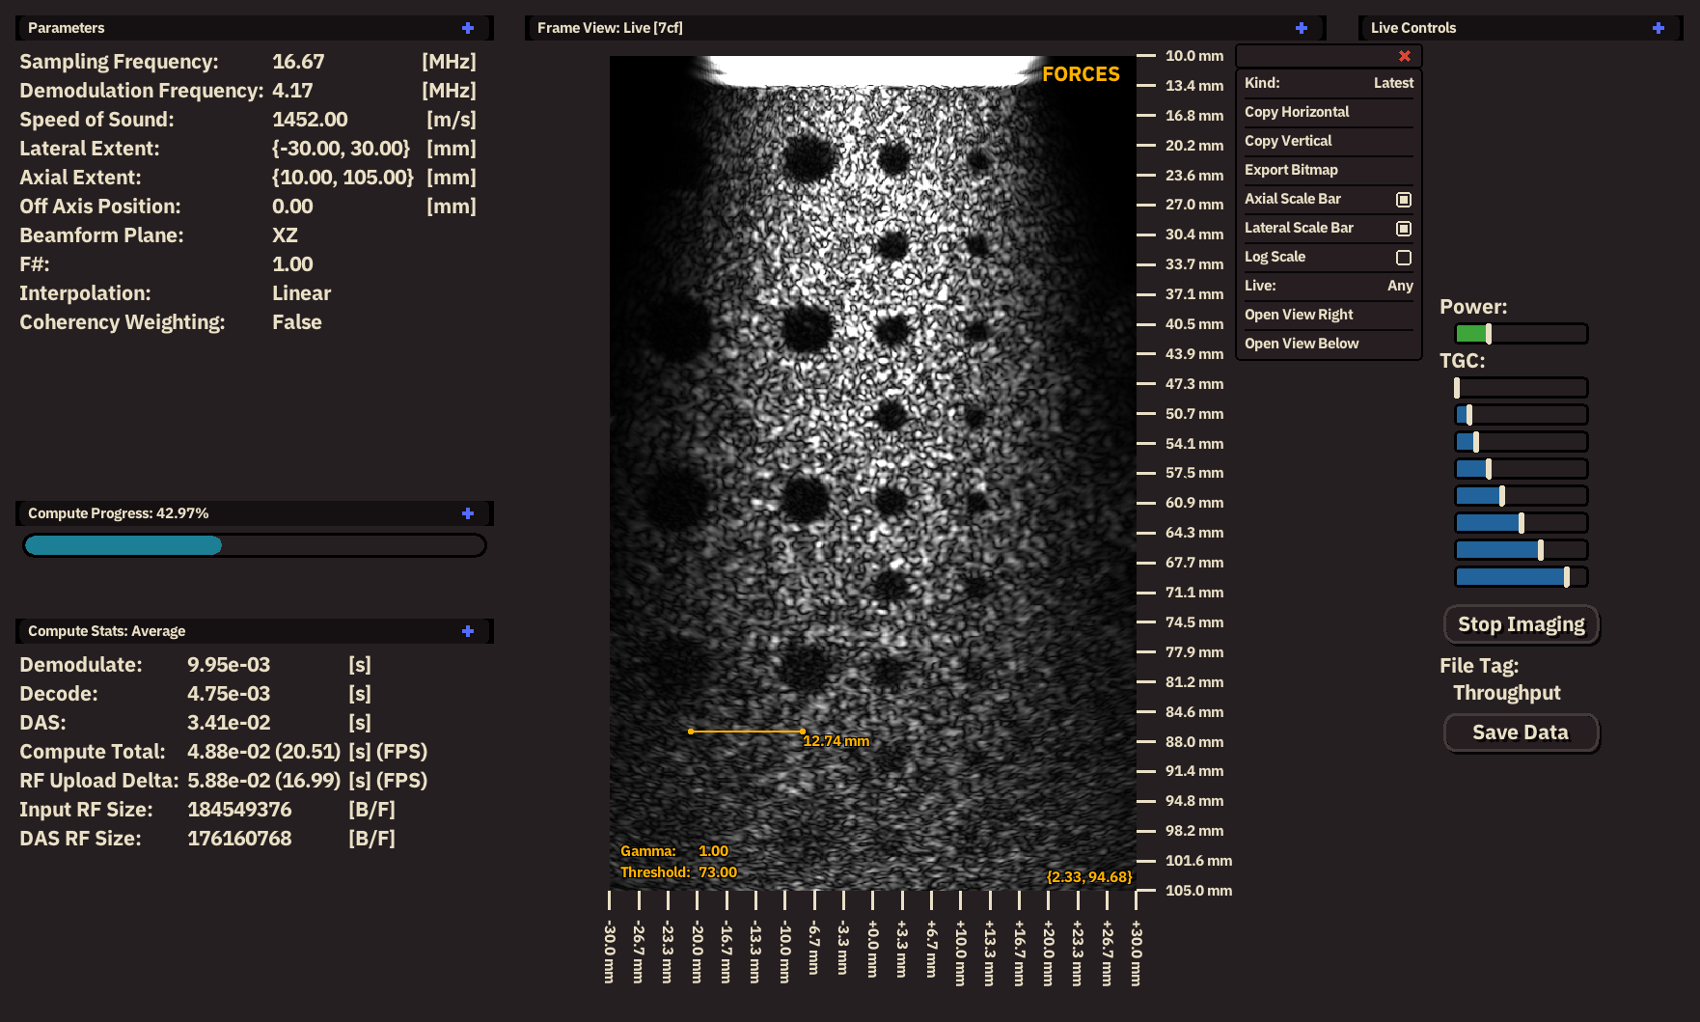Viewport: 1700px width, 1022px height.
Task: Close the frame view context menu
Action: click(x=1405, y=56)
